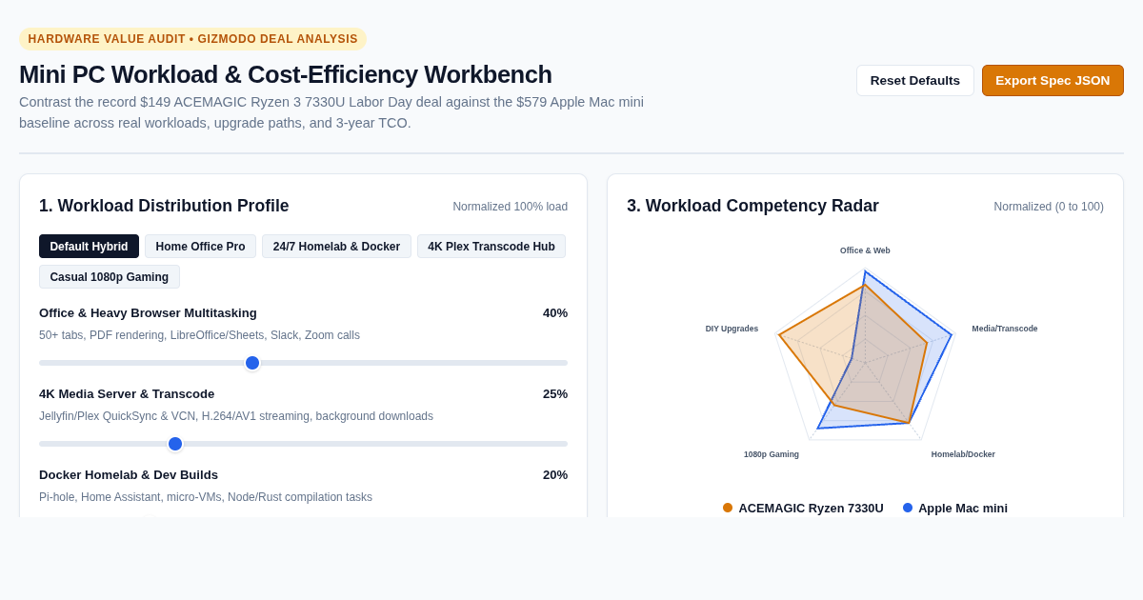Click the Workload Distribution Profile heading
Screen dimensions: 1143x600
[164, 206]
